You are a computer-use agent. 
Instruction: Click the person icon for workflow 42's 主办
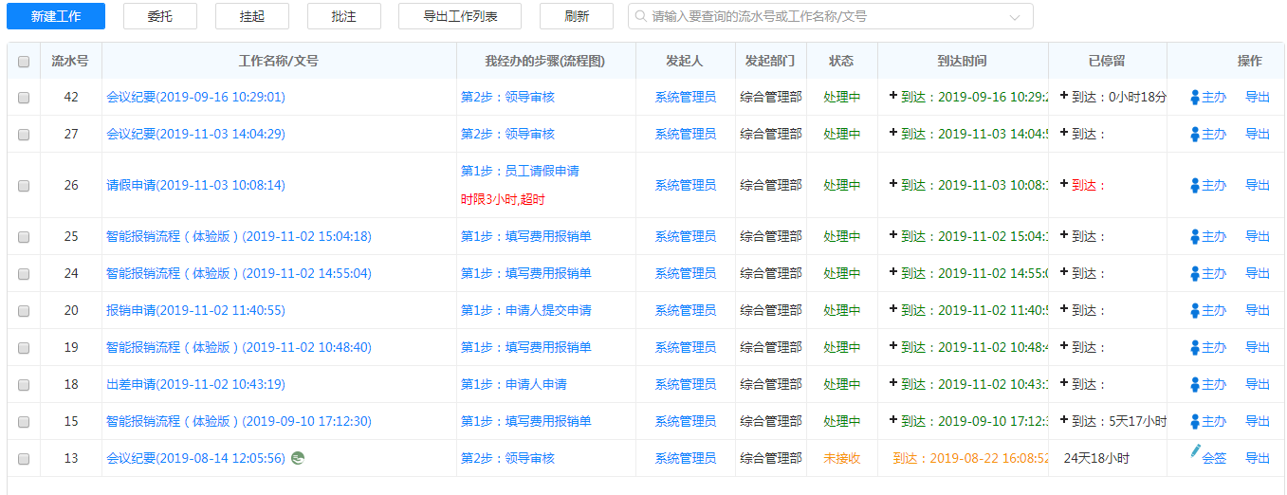click(x=1195, y=98)
